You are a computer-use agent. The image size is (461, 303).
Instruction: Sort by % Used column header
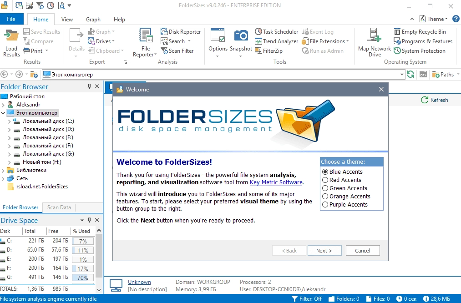pos(81,231)
